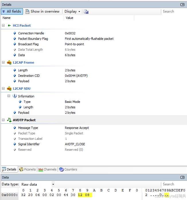
Task: Switch to the Counters tab
Action: [x=68, y=169]
